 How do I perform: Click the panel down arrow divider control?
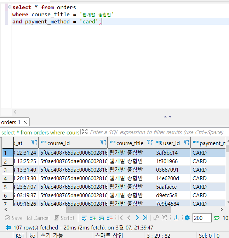pyautogui.click(x=170, y=117)
